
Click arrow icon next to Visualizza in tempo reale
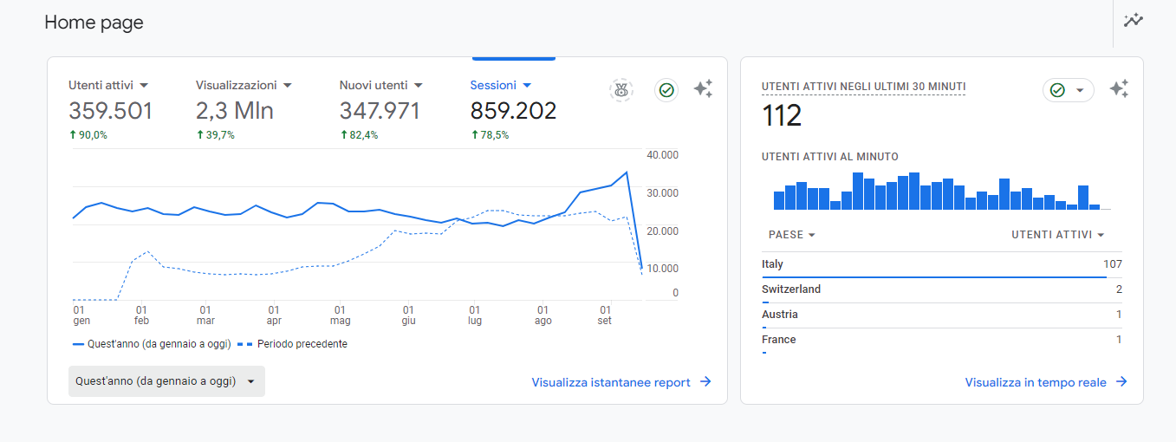1121,382
